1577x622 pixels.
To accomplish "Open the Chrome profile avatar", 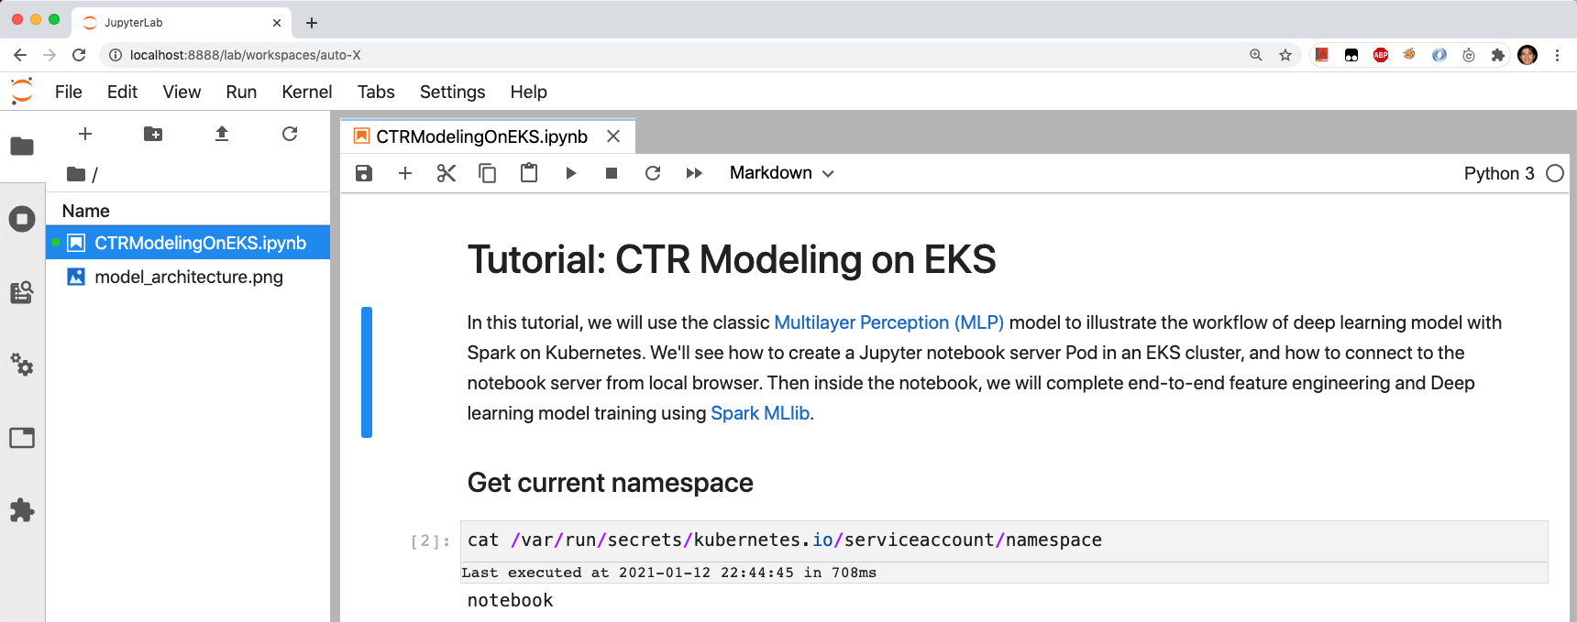I will [x=1527, y=55].
